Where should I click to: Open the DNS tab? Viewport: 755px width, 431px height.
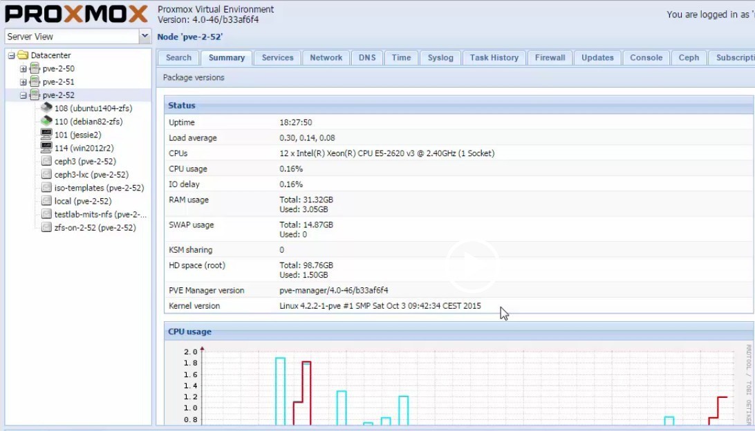pos(367,58)
